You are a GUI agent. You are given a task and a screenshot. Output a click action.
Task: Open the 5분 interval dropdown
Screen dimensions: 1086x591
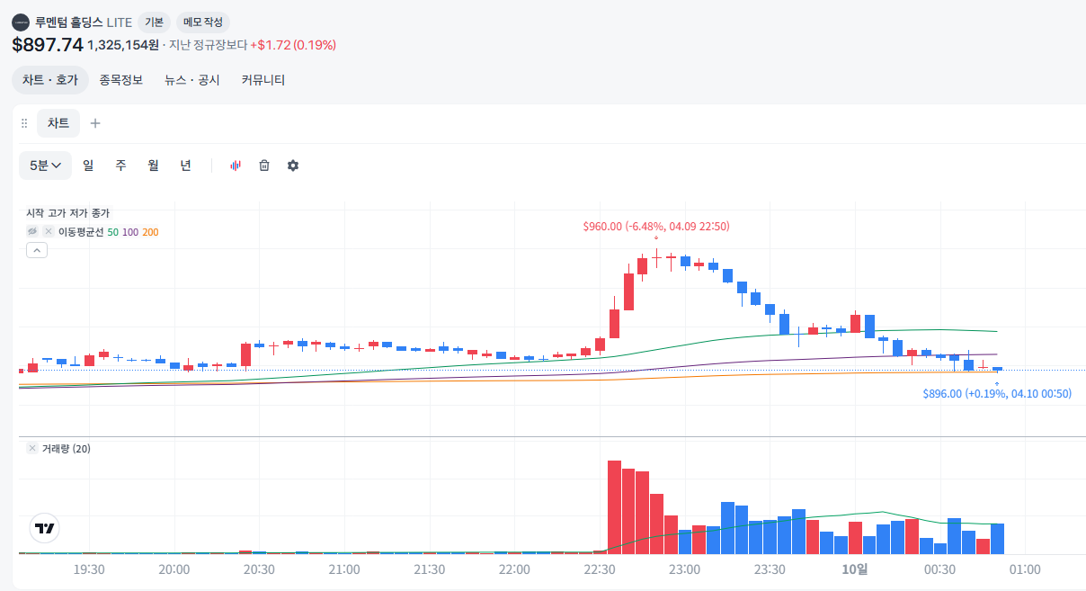coord(45,166)
